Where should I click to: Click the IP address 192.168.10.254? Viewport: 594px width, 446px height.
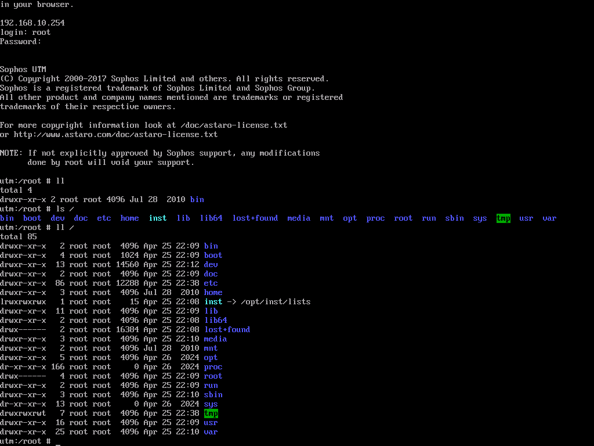coord(32,23)
